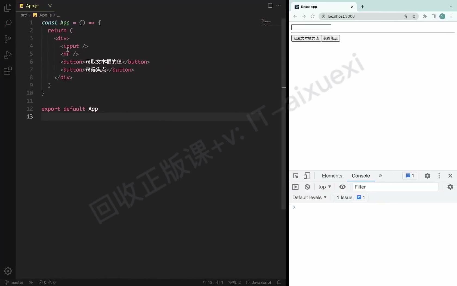Create a live expression with eye icon

click(x=342, y=187)
